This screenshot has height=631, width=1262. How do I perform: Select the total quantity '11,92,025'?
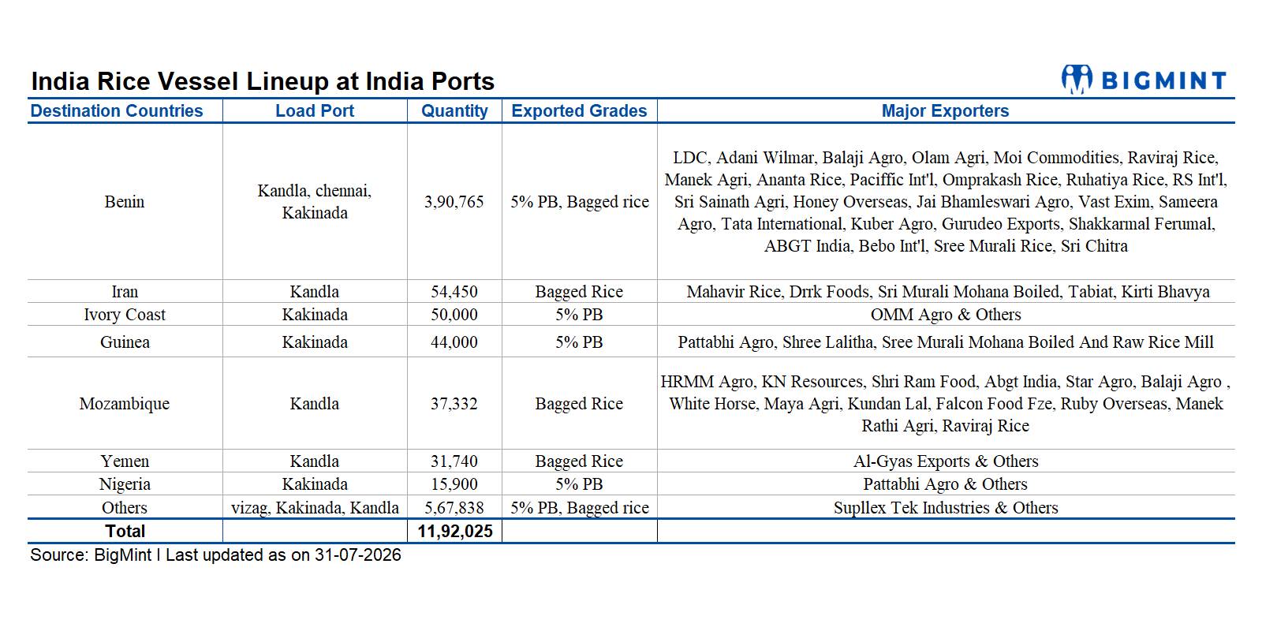(455, 531)
